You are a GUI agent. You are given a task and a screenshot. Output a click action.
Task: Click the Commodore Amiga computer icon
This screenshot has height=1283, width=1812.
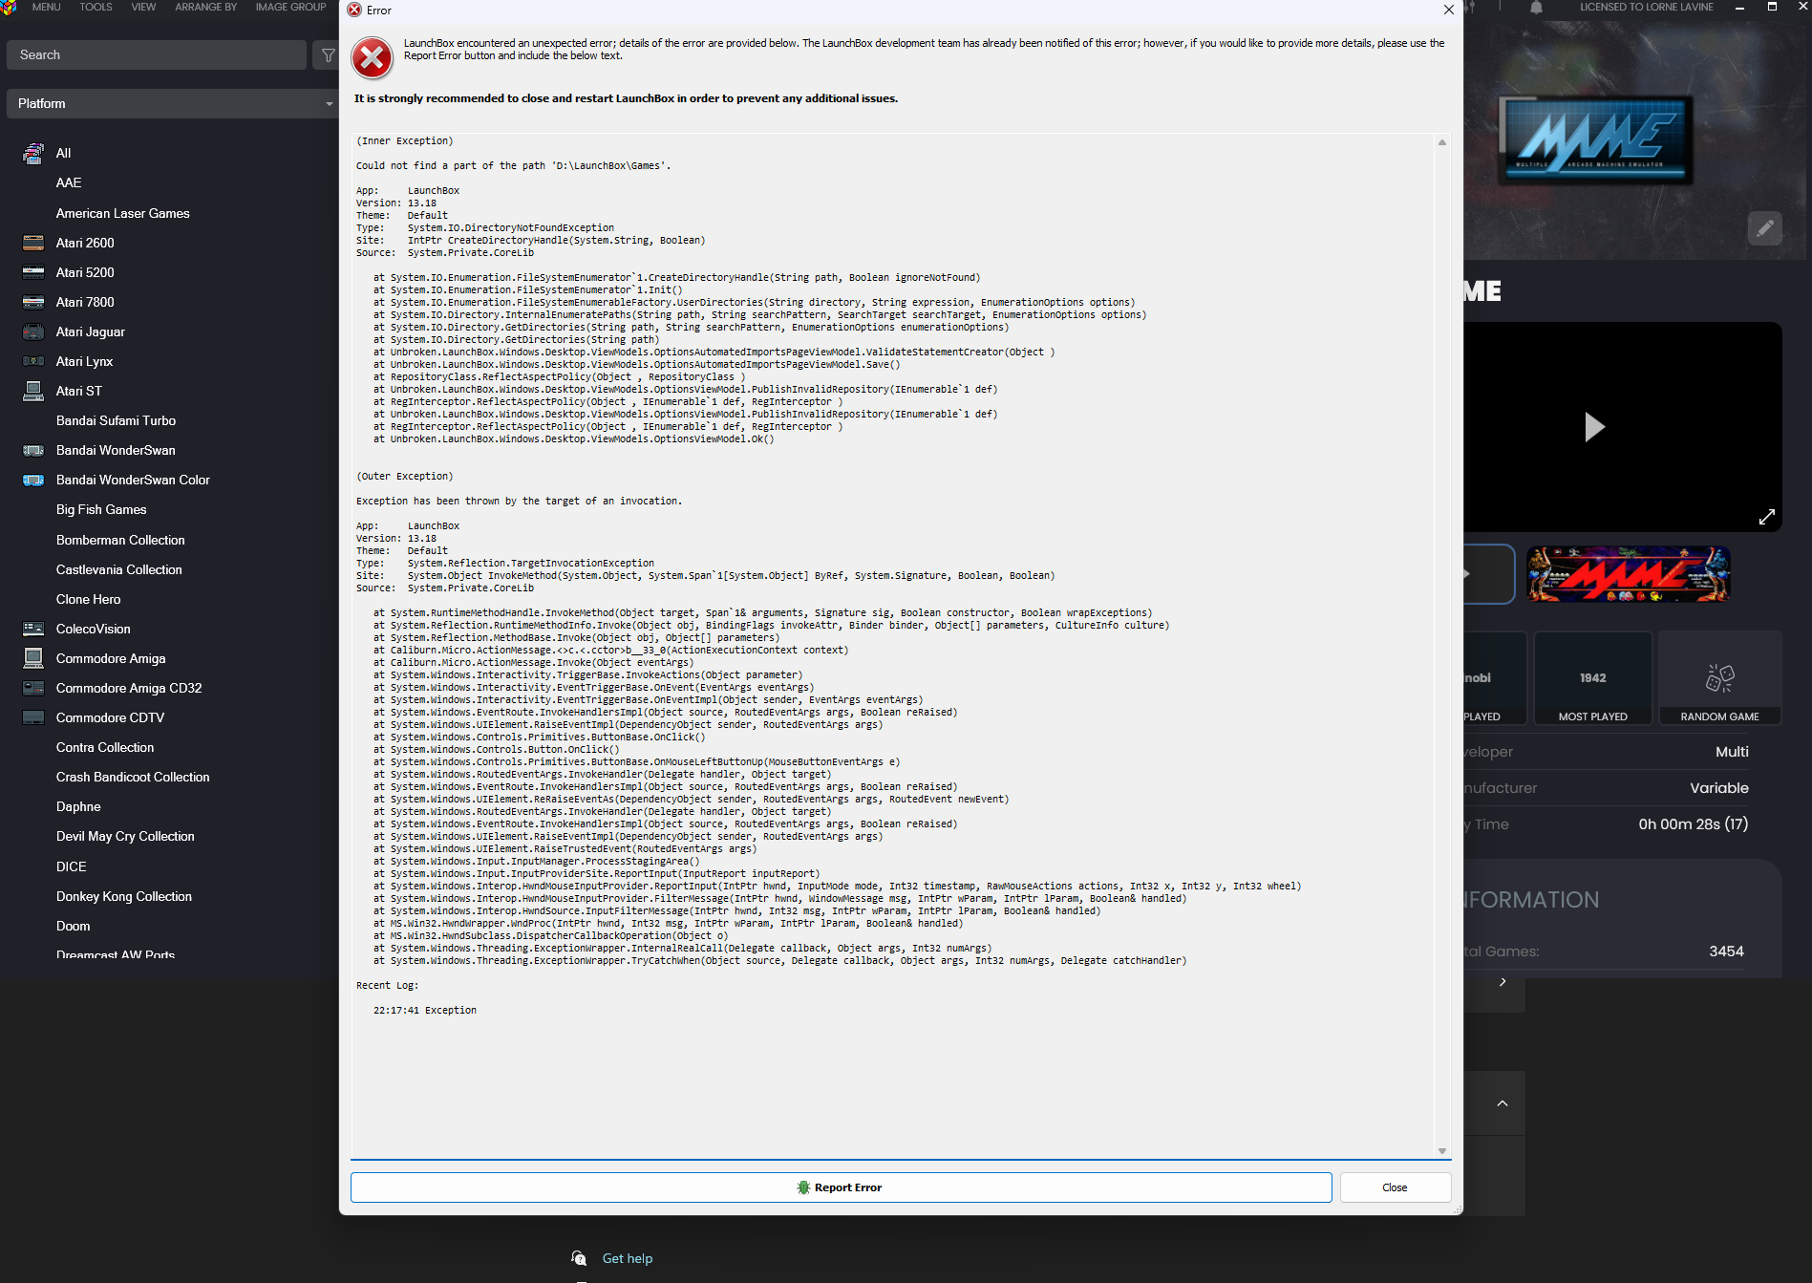pyautogui.click(x=33, y=658)
